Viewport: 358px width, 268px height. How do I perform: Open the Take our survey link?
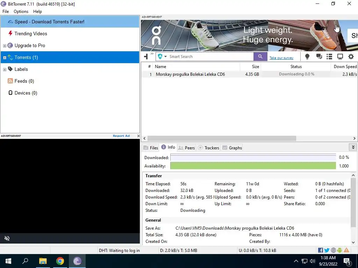[x=281, y=58]
